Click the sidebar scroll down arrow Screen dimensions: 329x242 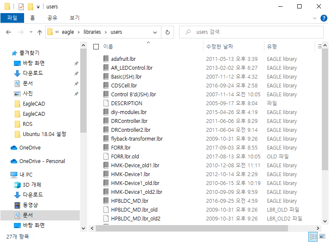(x=83, y=228)
